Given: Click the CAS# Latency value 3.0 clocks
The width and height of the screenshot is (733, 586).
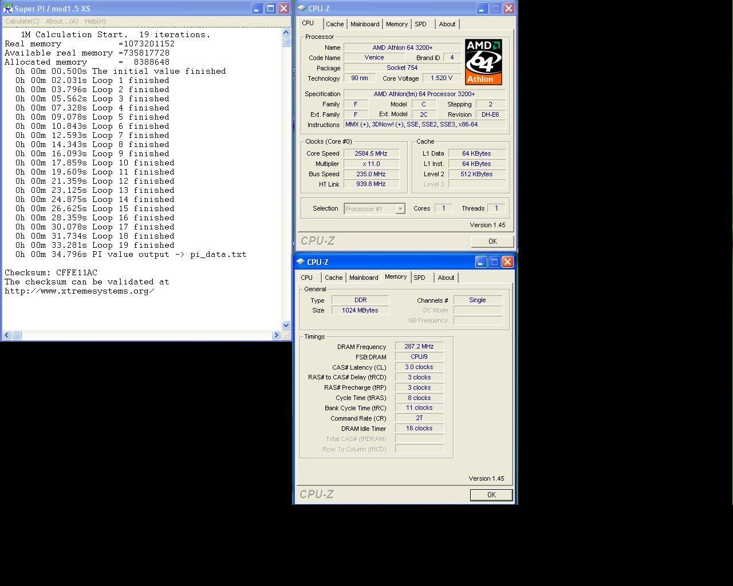Looking at the screenshot, I should pyautogui.click(x=419, y=367).
